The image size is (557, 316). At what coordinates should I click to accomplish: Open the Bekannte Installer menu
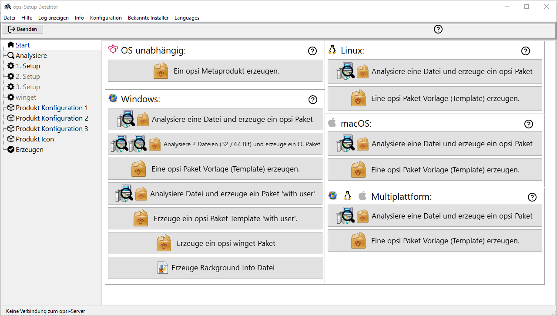point(148,18)
